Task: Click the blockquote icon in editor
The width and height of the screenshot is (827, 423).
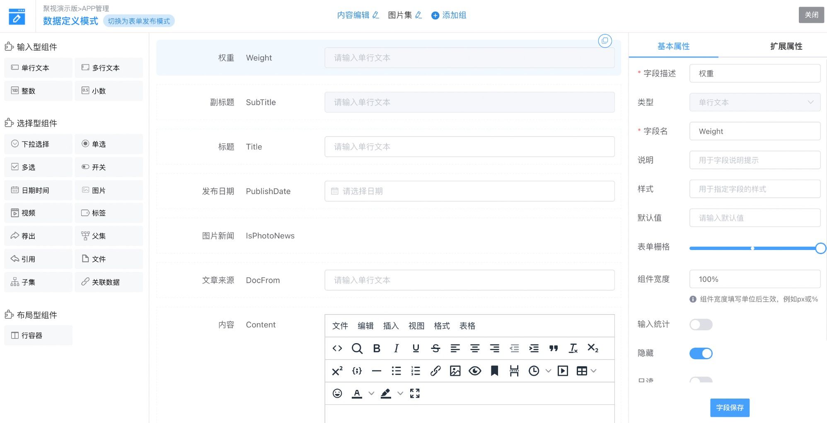Action: tap(554, 348)
